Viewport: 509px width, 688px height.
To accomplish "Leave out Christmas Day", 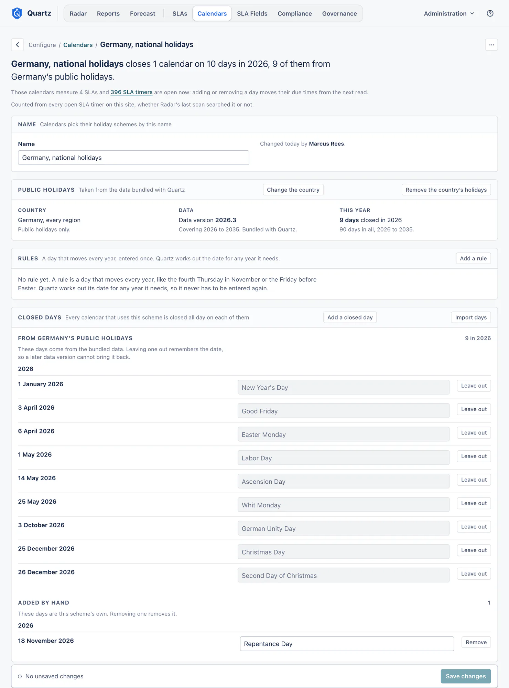I will click(474, 550).
